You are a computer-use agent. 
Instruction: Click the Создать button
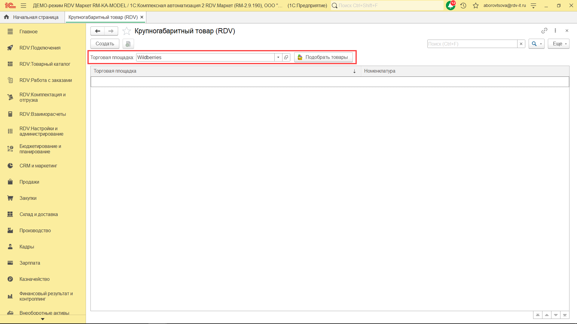105,44
